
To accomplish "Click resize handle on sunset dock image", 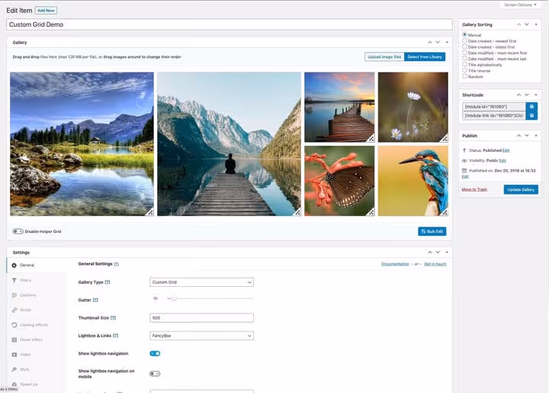I will (x=371, y=138).
